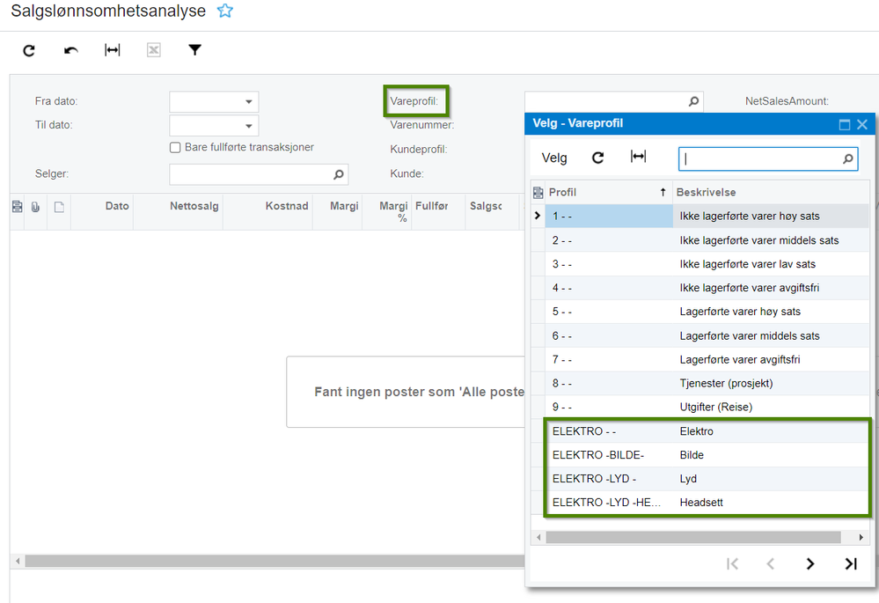This screenshot has height=603, width=879.
Task: Jump to last page in lookup
Action: 851,563
